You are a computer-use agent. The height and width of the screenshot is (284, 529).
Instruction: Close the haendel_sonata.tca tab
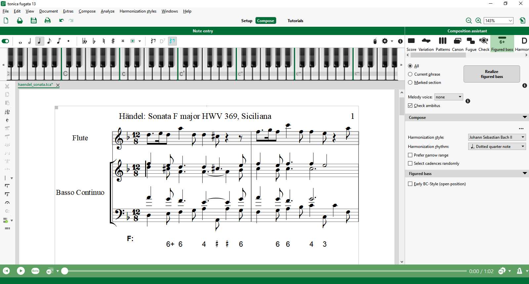click(x=58, y=85)
